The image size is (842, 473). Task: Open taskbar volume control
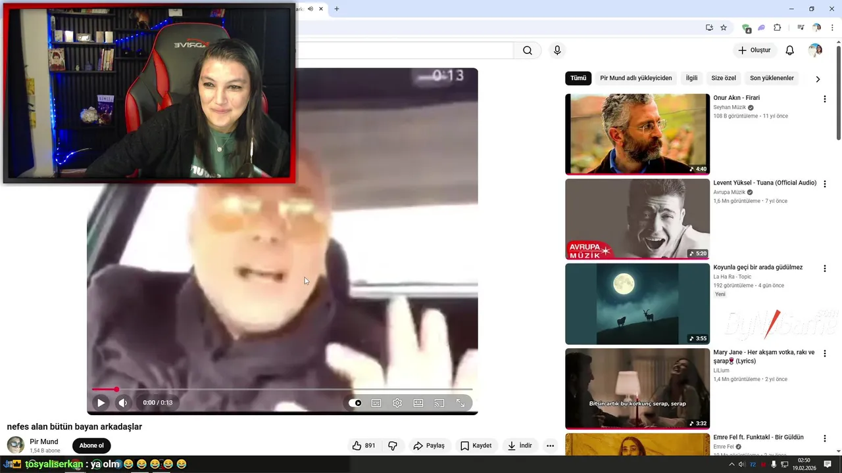point(742,464)
